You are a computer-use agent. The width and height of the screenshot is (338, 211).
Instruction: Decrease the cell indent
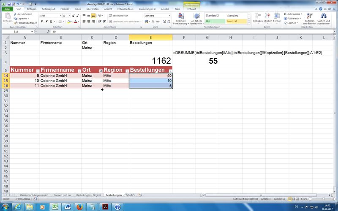(100, 22)
